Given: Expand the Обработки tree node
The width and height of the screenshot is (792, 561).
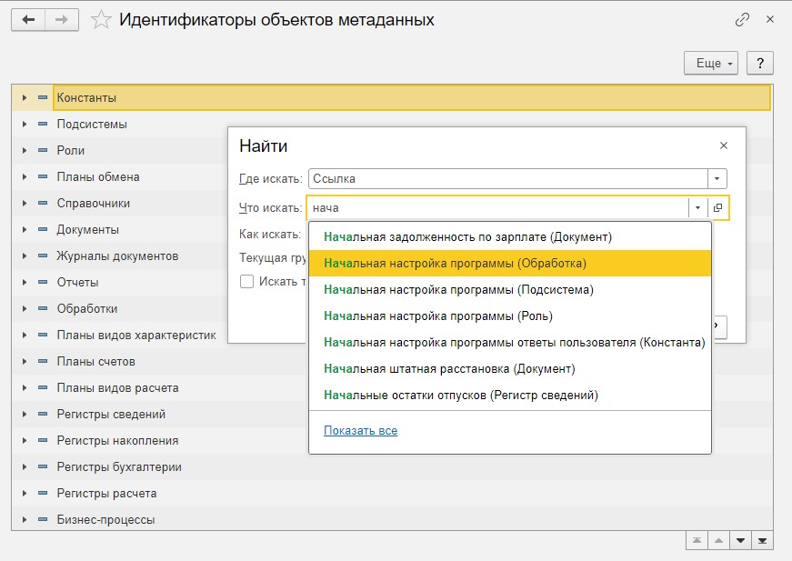Looking at the screenshot, I should (25, 308).
